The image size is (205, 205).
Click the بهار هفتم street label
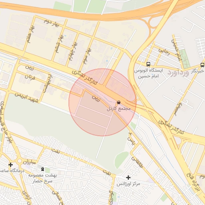click(x=31, y=34)
